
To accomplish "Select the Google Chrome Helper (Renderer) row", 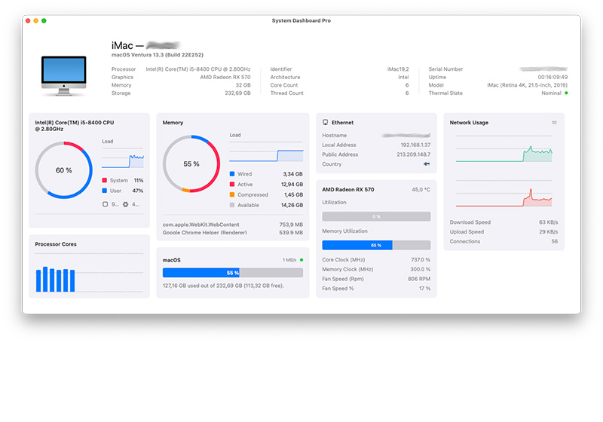I will [x=233, y=233].
